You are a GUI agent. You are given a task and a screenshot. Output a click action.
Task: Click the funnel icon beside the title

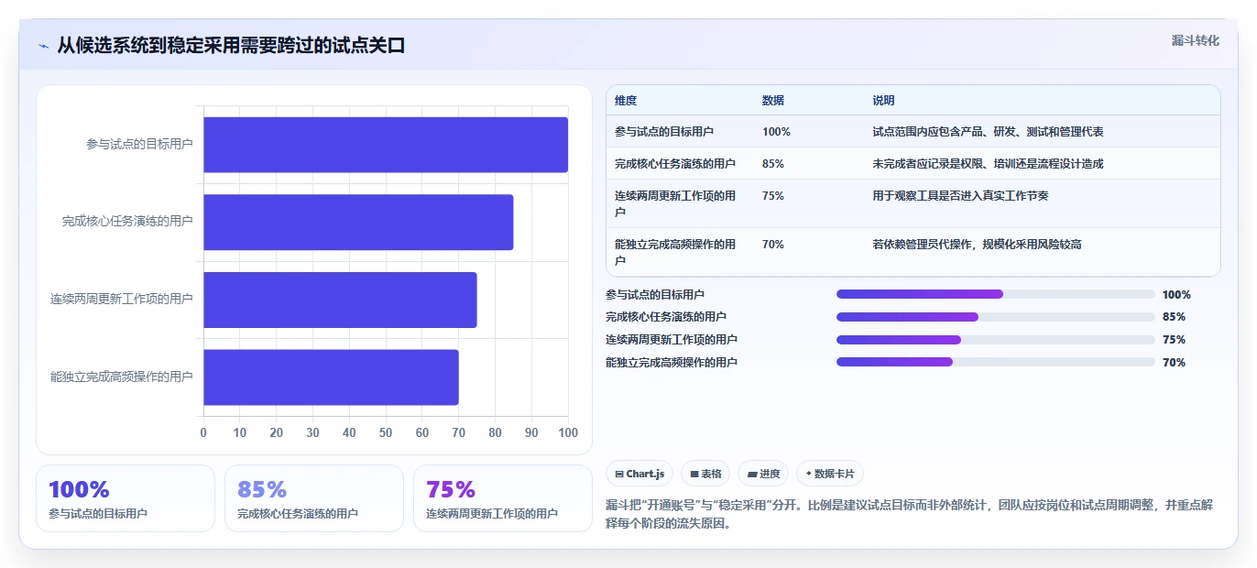tap(43, 46)
